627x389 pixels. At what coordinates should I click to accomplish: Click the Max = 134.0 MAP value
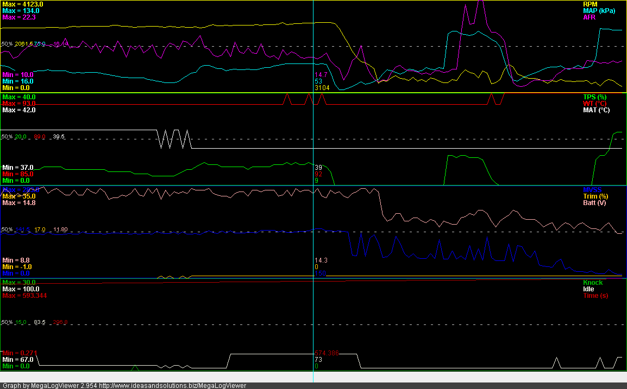21,11
